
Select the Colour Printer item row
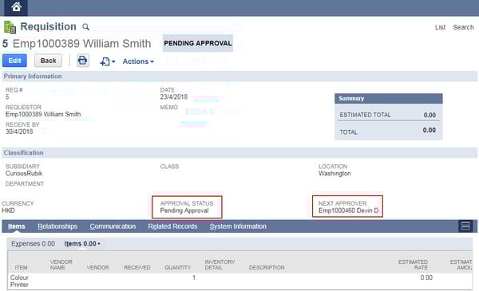239,281
